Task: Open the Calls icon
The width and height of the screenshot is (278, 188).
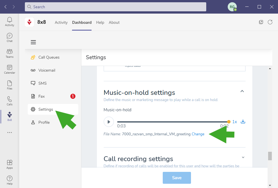Action: (10, 101)
